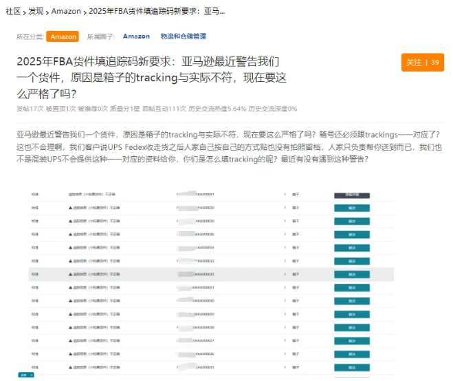453x381 pixels.
Task: Click the warning triangle in the 000031 row
Action: [71, 287]
